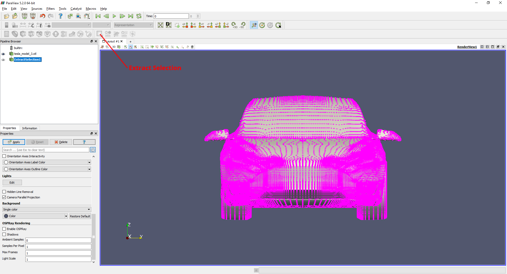Click the Open file folder icon
Image resolution: width=507 pixels, height=274 pixels.
(7, 16)
